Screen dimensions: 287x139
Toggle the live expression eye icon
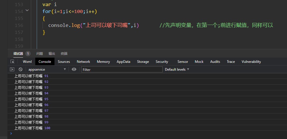coord(74,69)
